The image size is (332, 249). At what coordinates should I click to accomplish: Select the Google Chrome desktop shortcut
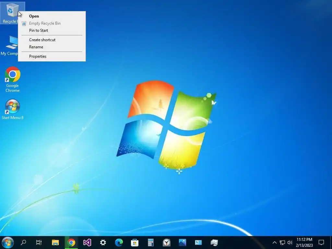[13, 80]
